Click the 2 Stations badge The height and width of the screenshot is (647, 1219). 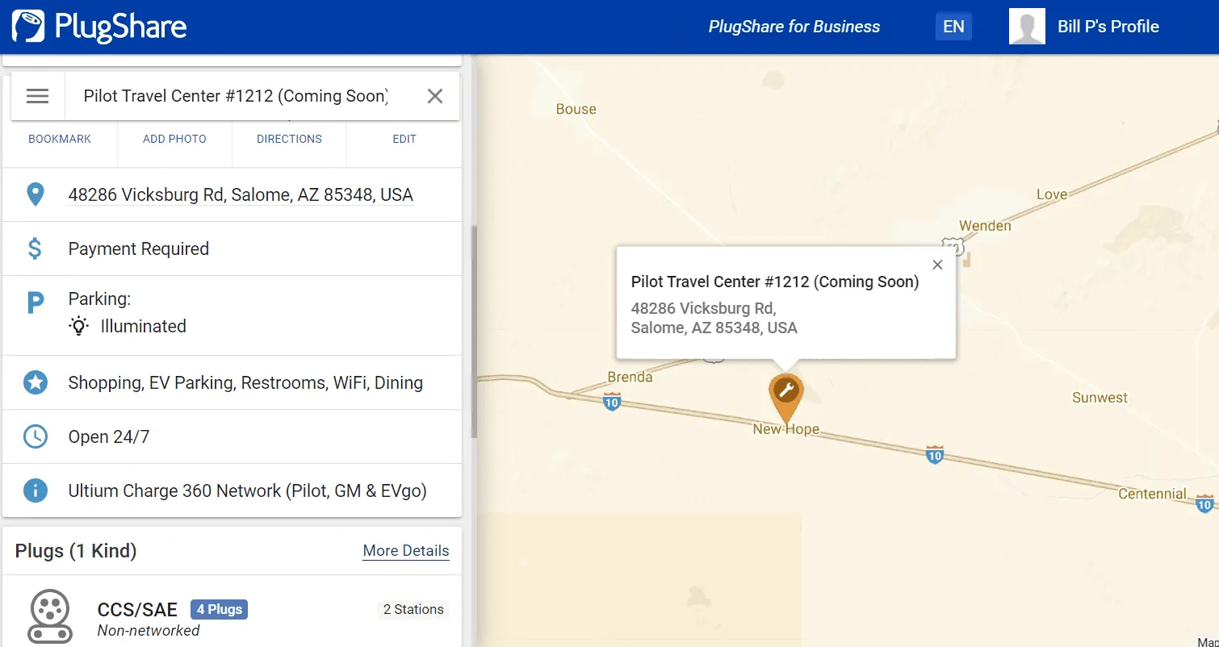413,609
